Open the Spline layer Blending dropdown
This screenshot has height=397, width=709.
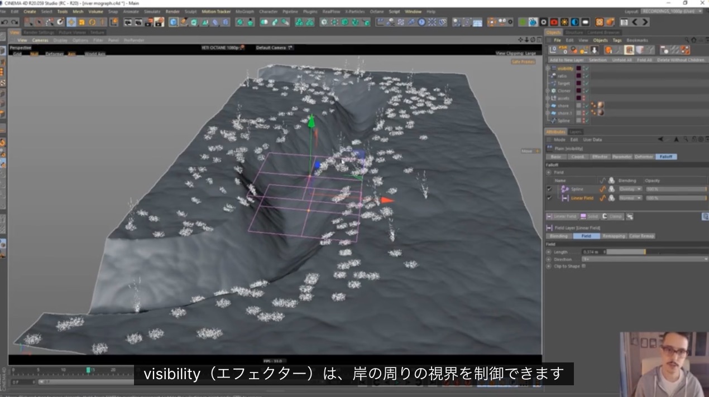point(630,190)
